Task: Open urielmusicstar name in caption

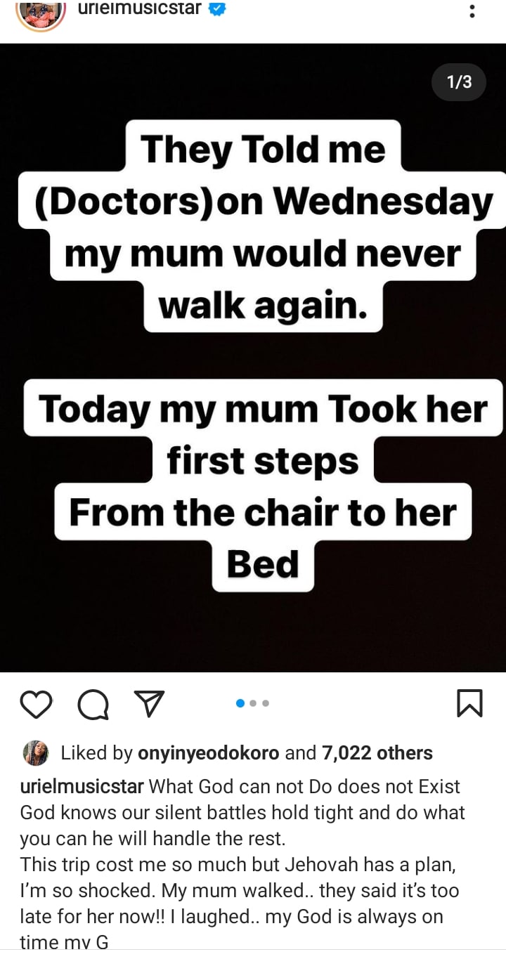Action: pyautogui.click(x=82, y=787)
